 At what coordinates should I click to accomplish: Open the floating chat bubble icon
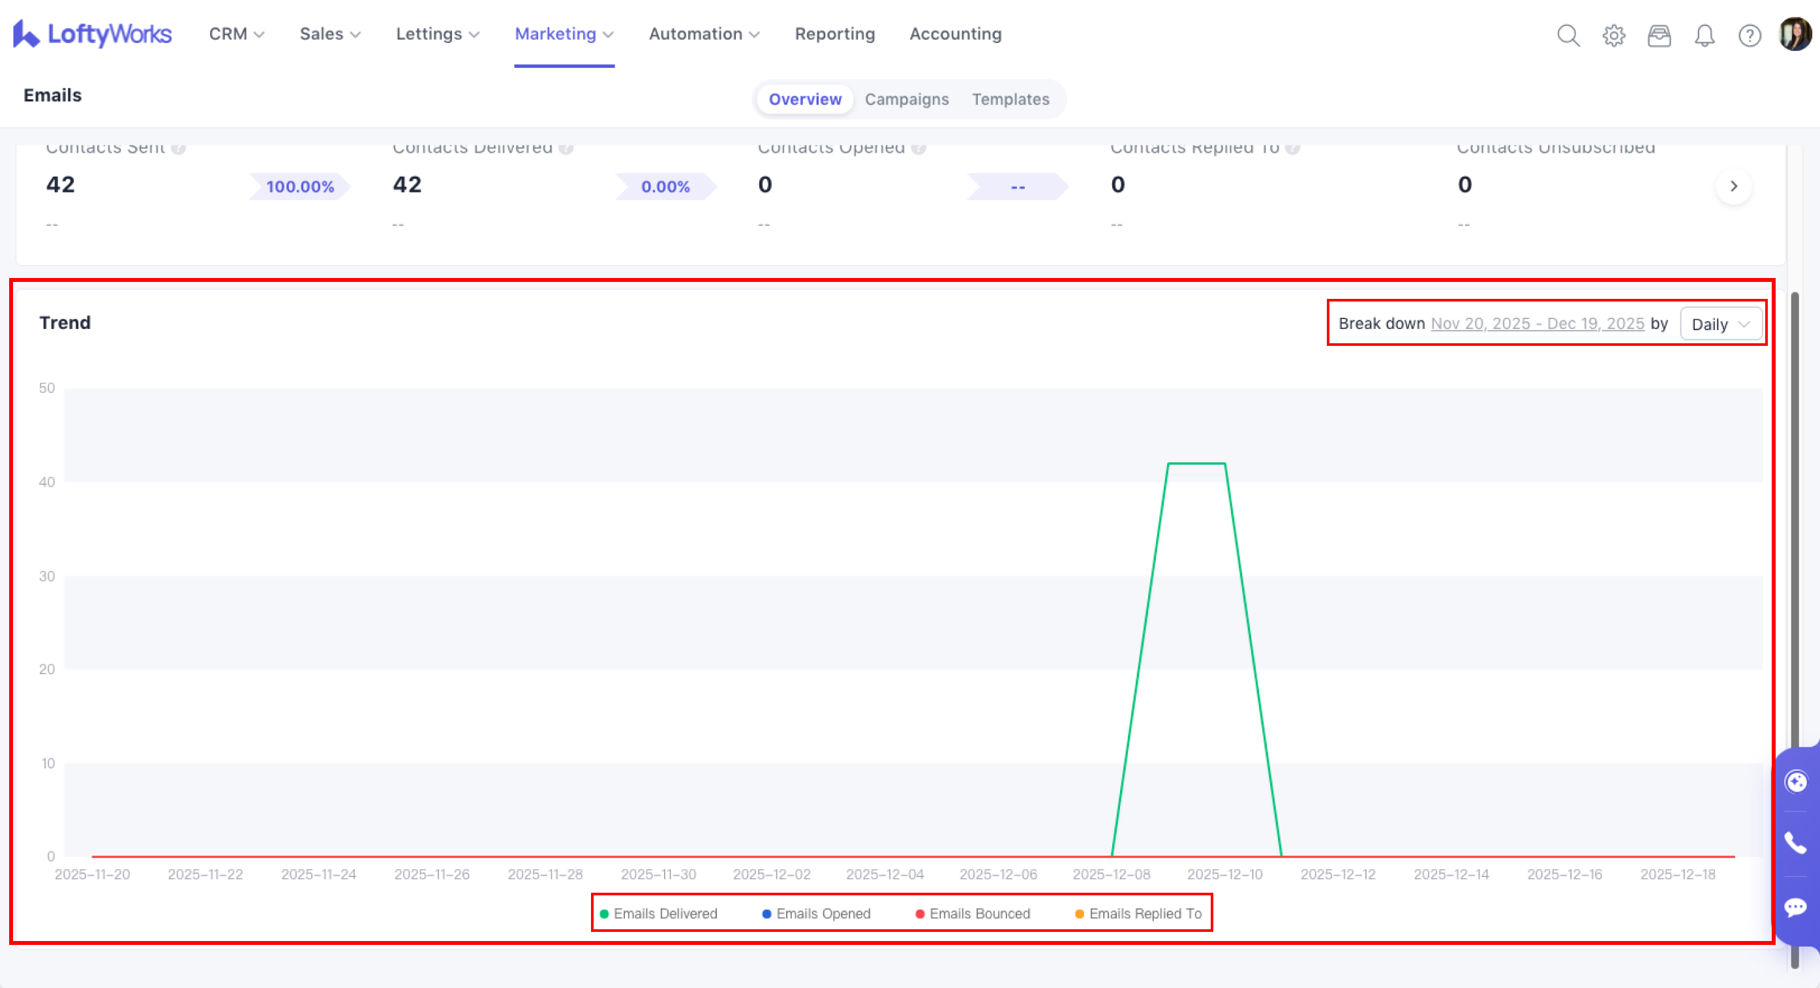(x=1795, y=906)
